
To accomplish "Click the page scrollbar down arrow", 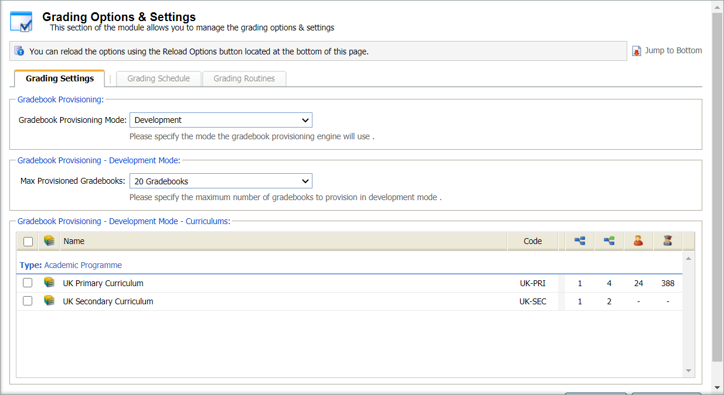I will (x=717, y=387).
